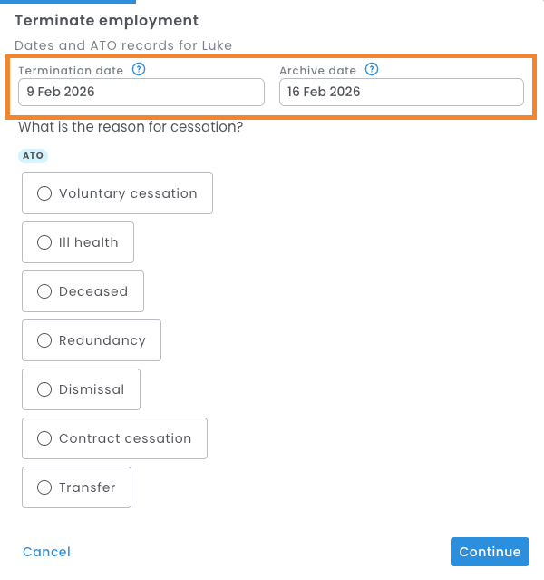Viewport: 544px width, 580px height.
Task: Click the ATO badge label
Action: pyautogui.click(x=33, y=155)
